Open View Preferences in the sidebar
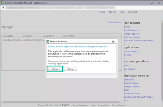This screenshot has height=107, width=163. click(131, 30)
